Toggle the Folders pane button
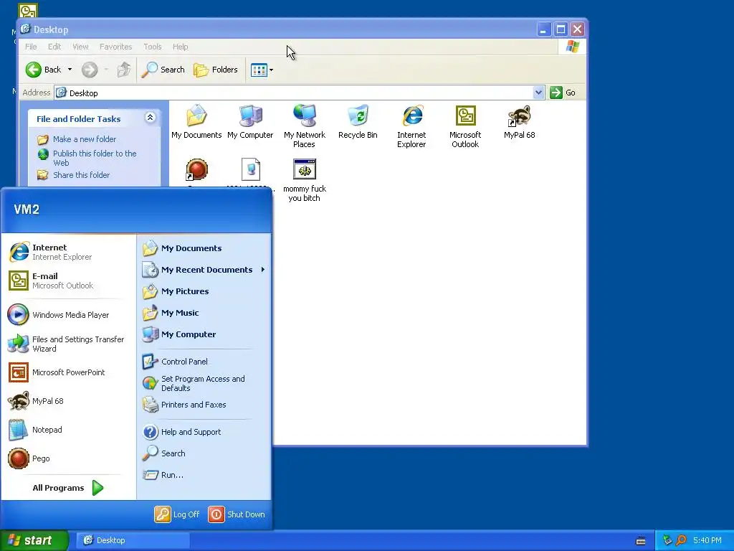Screen dimensions: 734x551 216,70
